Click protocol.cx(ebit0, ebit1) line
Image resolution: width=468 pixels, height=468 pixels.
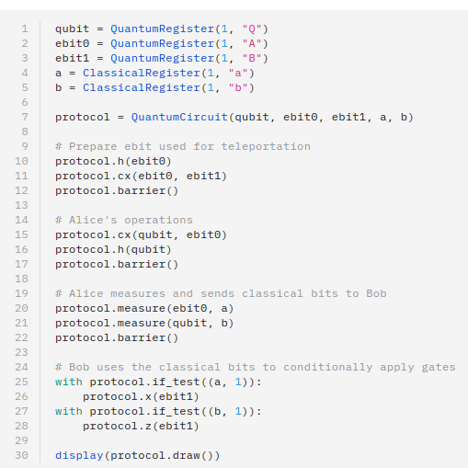pyautogui.click(x=141, y=176)
